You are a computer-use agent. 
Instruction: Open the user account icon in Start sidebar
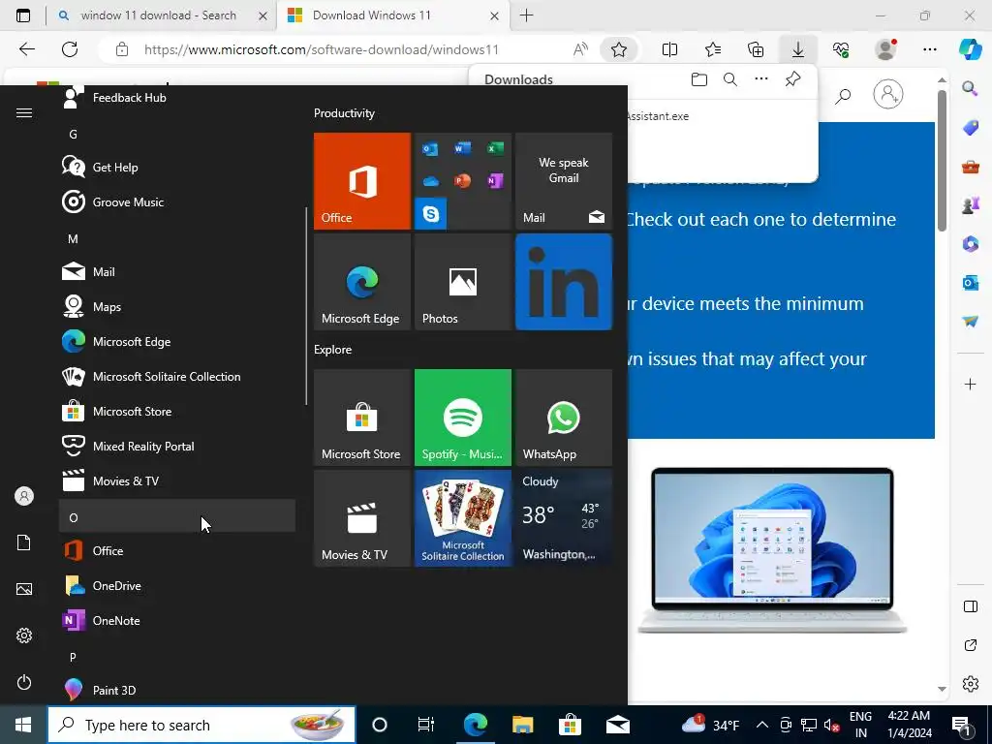tap(24, 496)
